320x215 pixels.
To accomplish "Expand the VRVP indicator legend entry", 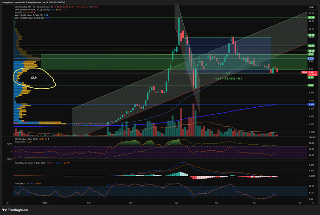I will tap(32, 10).
